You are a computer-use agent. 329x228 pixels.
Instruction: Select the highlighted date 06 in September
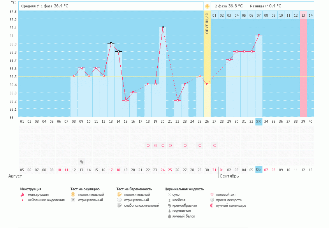pyautogui.click(x=259, y=170)
